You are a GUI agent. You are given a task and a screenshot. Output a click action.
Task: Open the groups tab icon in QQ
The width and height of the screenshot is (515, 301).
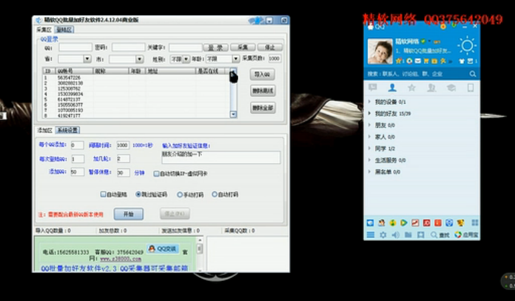(431, 88)
